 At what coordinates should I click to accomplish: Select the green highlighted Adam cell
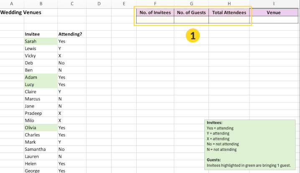tap(41, 77)
